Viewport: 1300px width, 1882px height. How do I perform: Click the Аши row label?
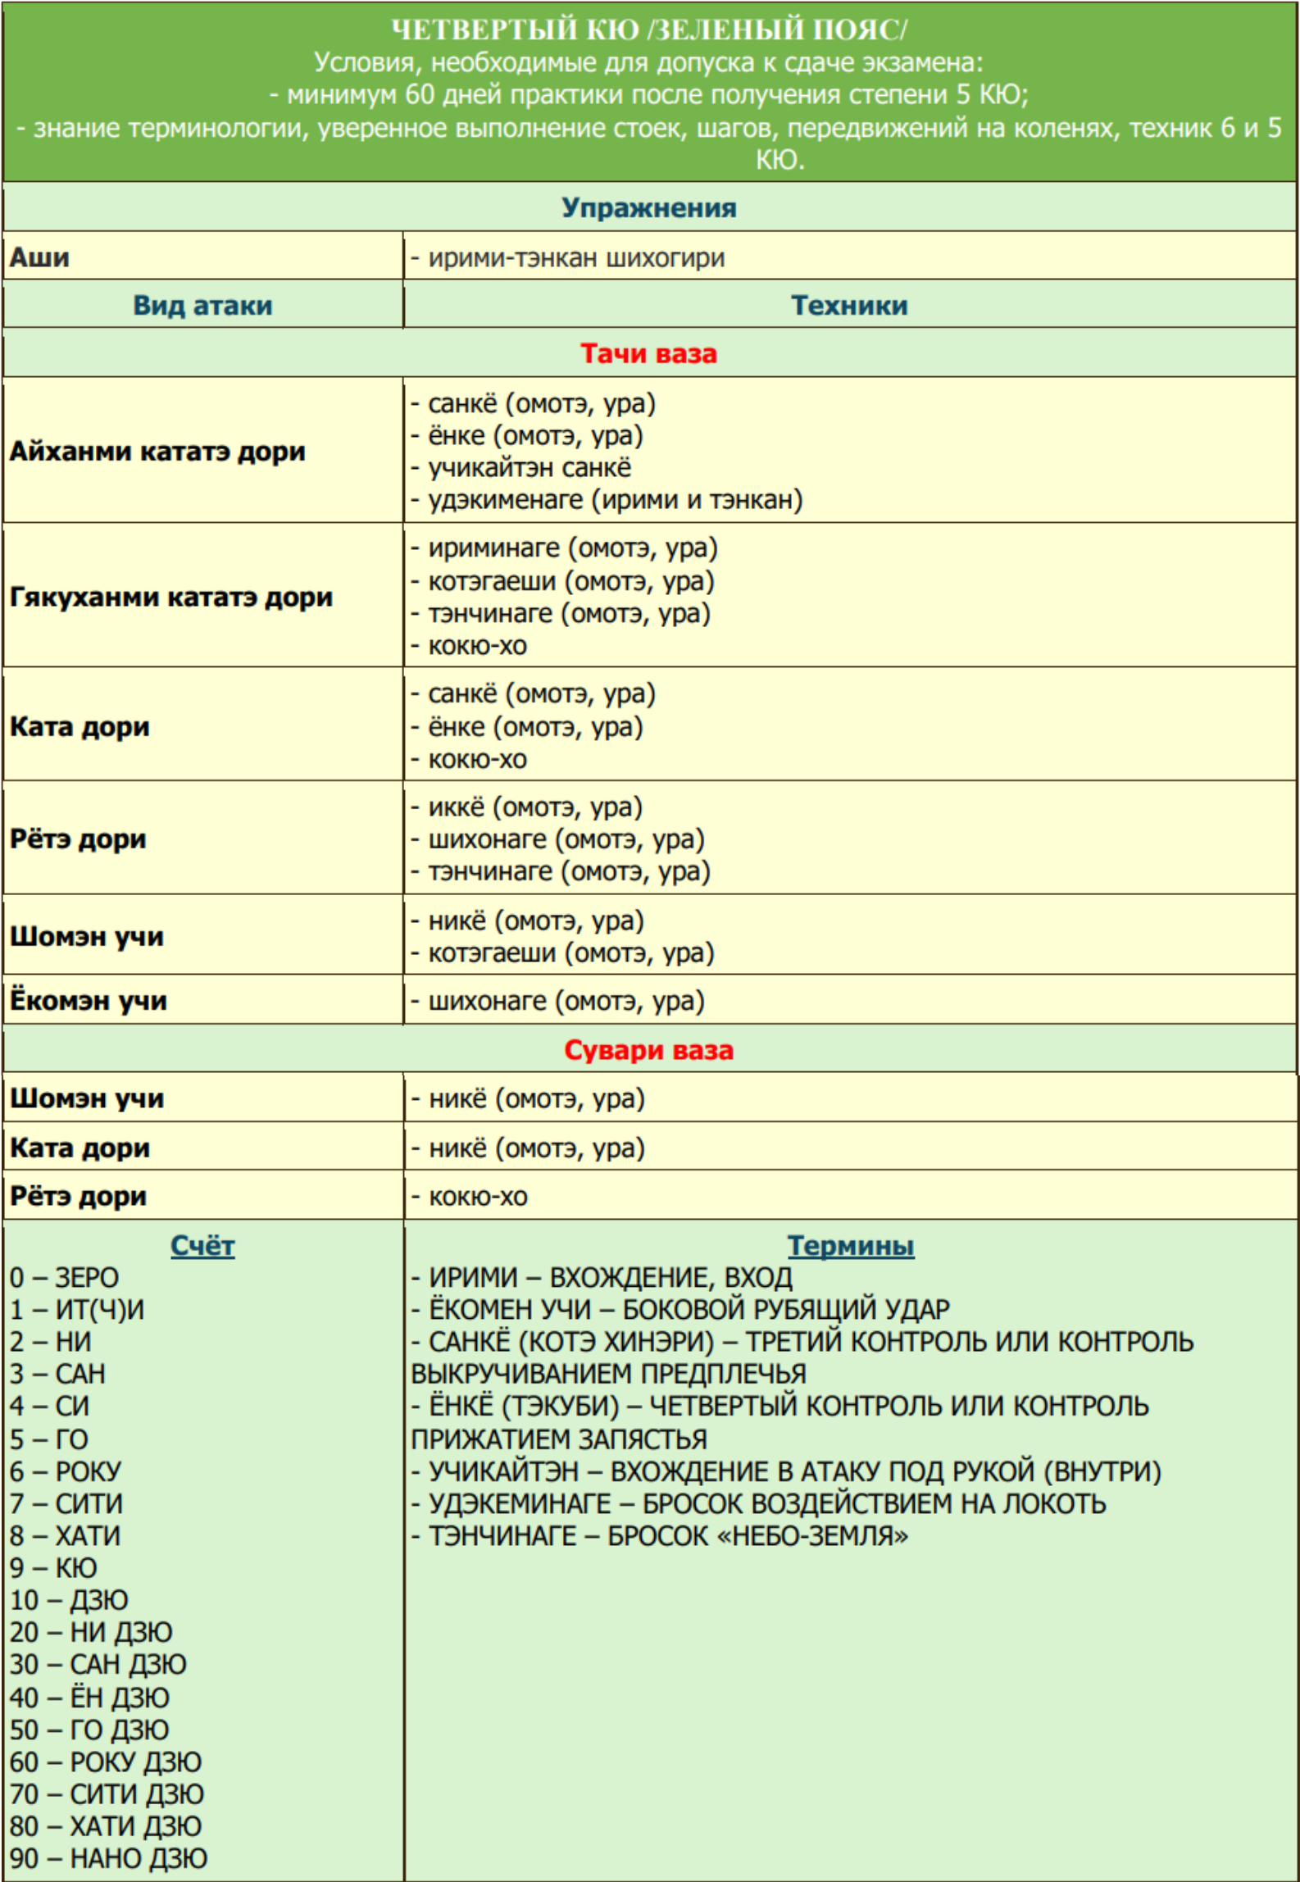(x=39, y=257)
